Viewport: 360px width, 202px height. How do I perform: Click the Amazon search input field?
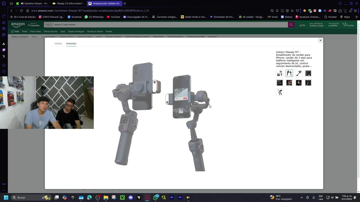click(x=170, y=25)
